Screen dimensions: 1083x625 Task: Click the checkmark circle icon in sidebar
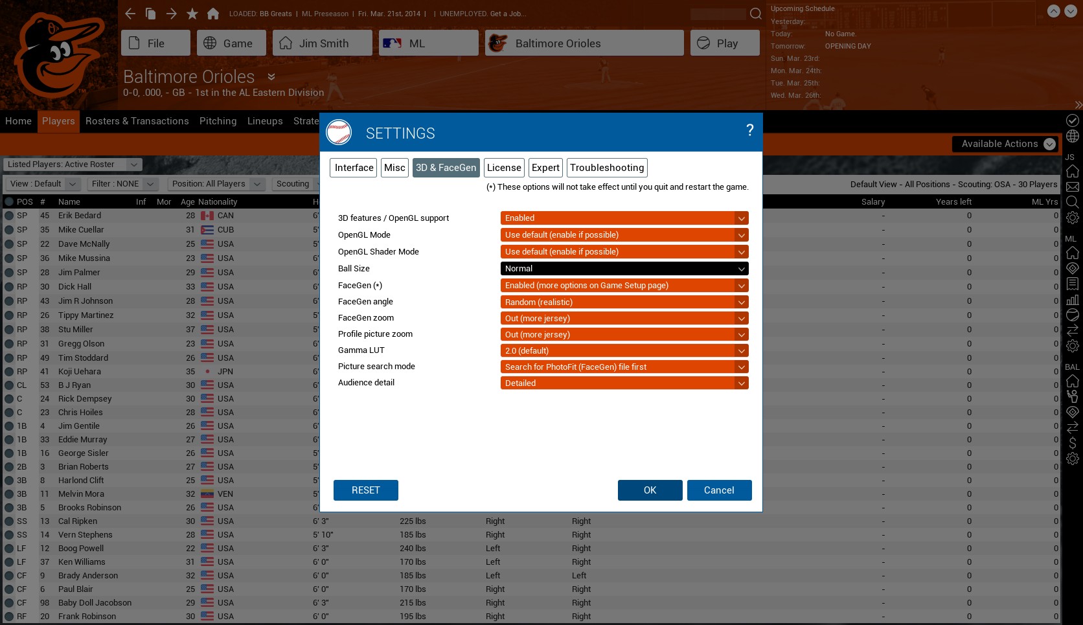1073,120
